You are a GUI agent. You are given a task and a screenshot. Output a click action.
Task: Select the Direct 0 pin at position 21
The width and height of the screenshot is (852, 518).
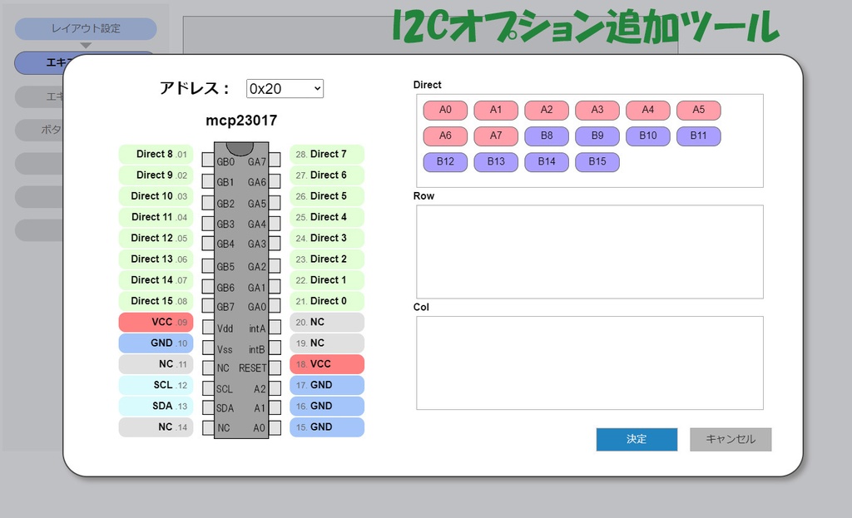[326, 301]
